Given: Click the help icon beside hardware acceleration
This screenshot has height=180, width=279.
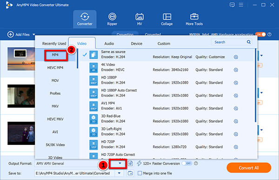Looking at the screenshot, I should [270, 35].
